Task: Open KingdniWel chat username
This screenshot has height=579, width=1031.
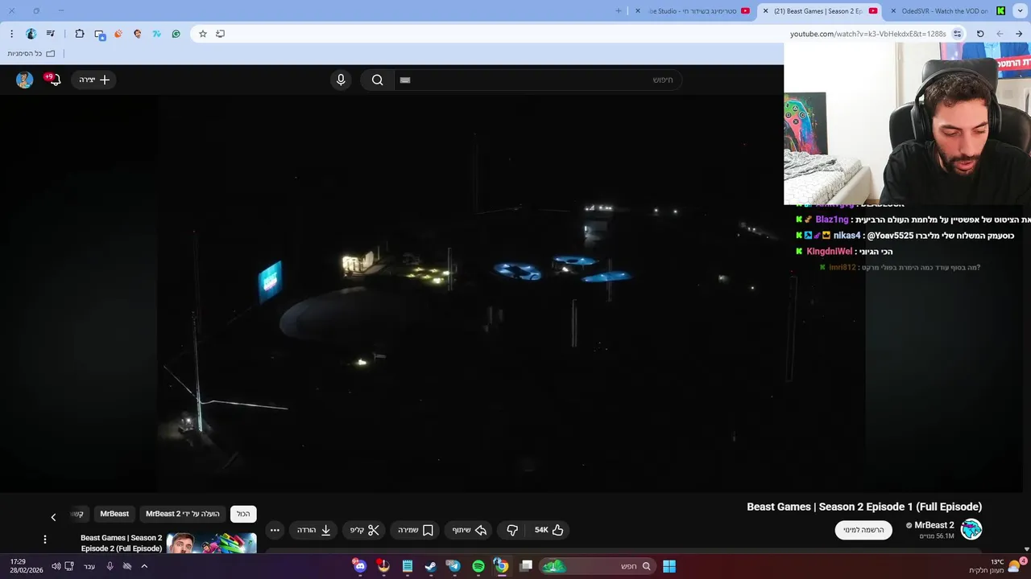Action: click(829, 252)
